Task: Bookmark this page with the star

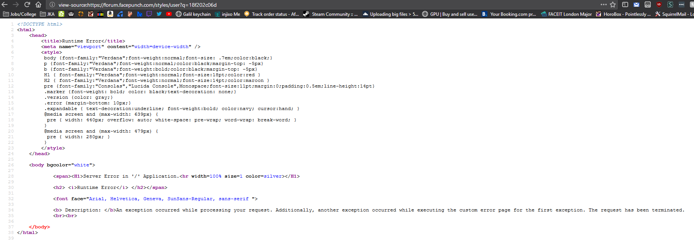Action: [x=613, y=5]
